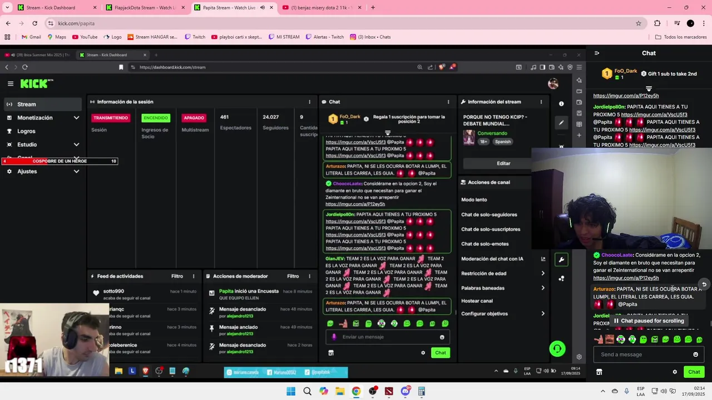The image size is (712, 400).
Task: Mute the Papita Stream tab audio
Action: tap(263, 8)
